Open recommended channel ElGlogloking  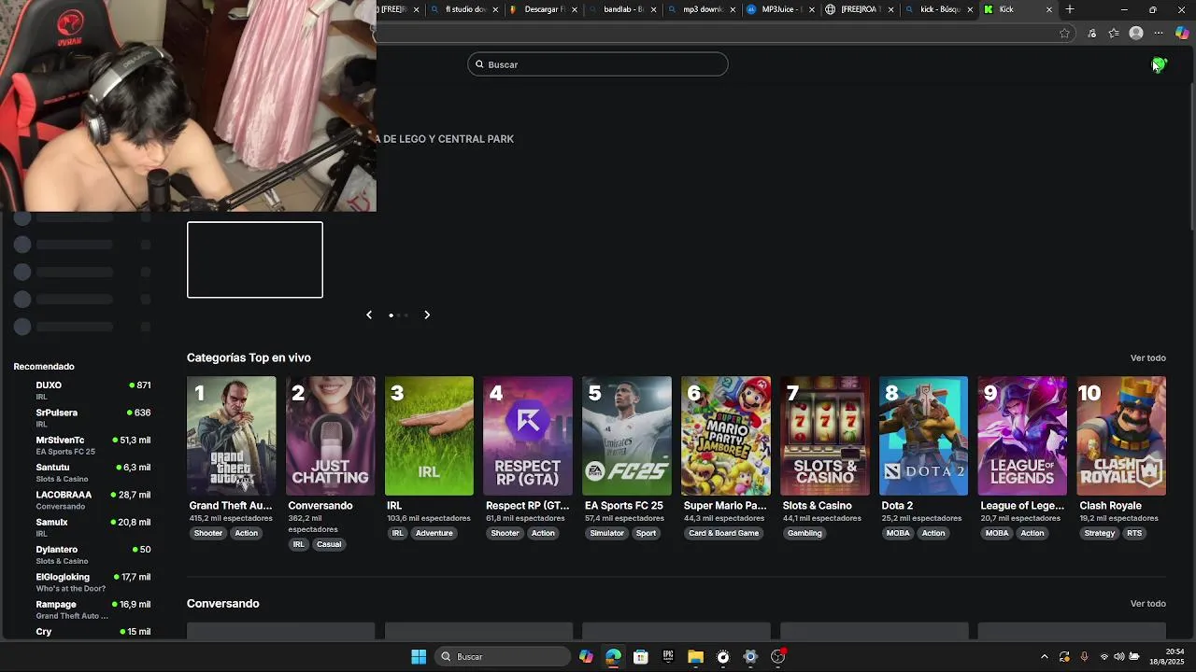point(82,582)
